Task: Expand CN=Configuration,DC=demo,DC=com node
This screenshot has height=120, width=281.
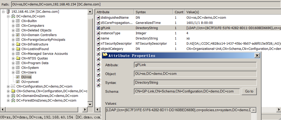Action: pos(8,86)
